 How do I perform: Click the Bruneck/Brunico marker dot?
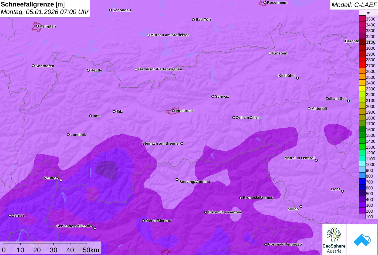point(241,198)
